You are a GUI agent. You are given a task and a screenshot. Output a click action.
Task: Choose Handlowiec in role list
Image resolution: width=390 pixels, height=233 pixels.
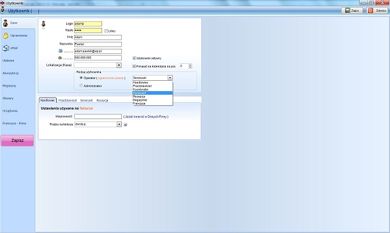[x=153, y=83]
